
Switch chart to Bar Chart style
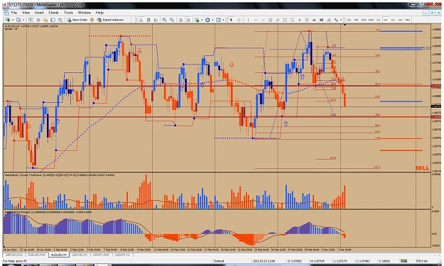tap(141, 20)
